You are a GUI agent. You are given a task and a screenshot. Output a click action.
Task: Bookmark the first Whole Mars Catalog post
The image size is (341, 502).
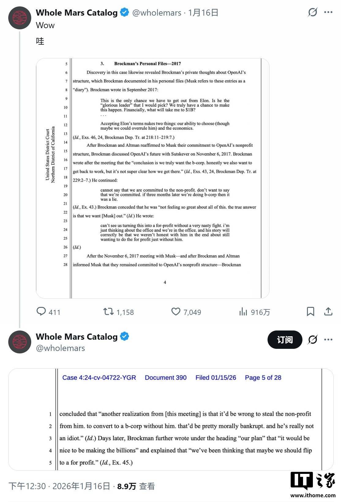point(310,312)
